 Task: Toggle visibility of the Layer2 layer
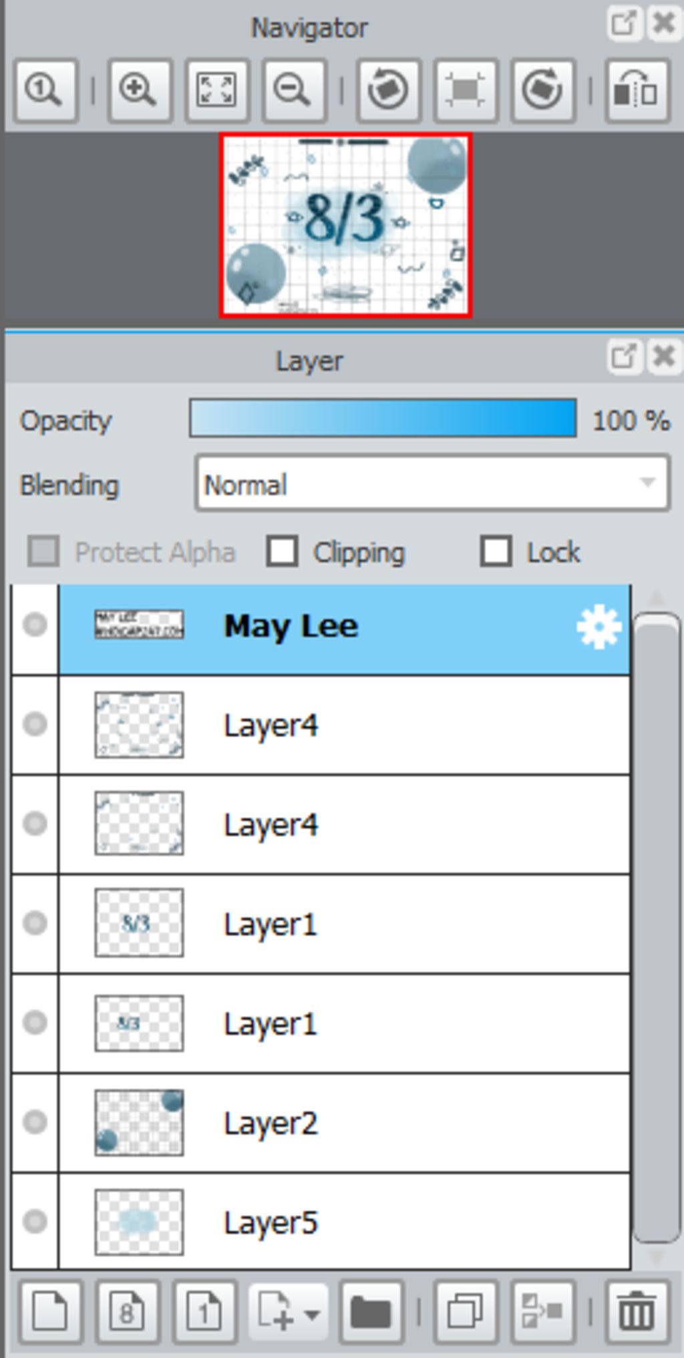pos(35,1122)
